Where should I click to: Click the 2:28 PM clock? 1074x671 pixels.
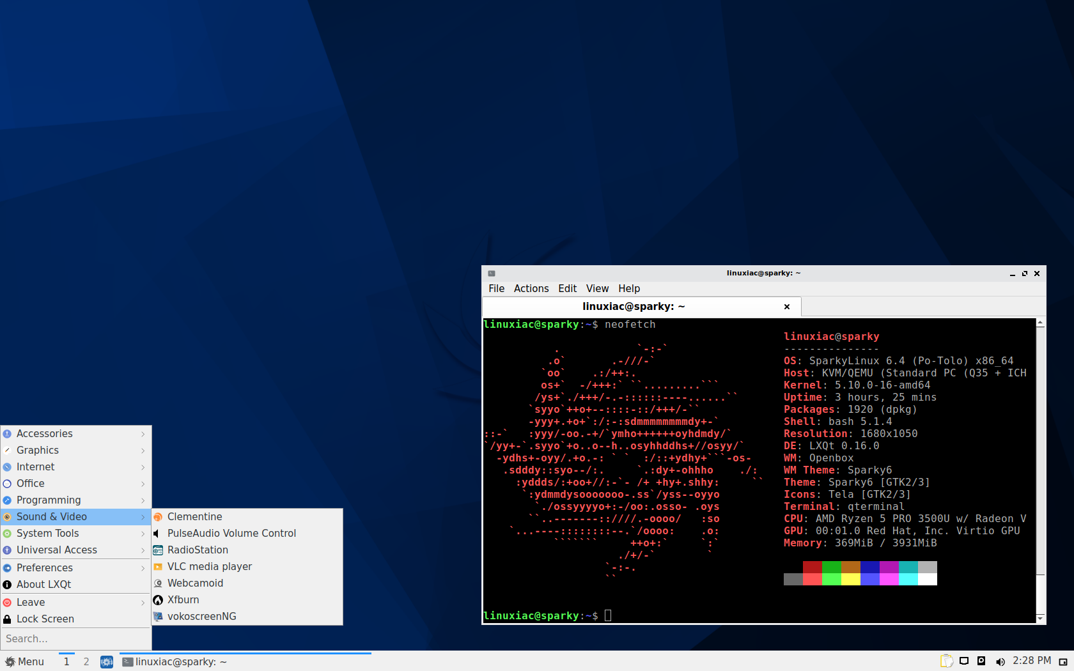(x=1032, y=661)
